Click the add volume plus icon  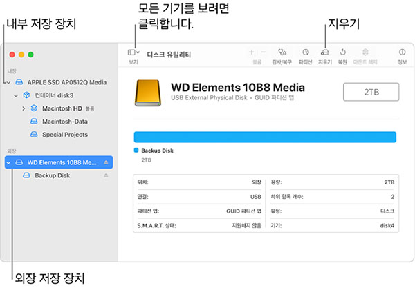(x=251, y=52)
